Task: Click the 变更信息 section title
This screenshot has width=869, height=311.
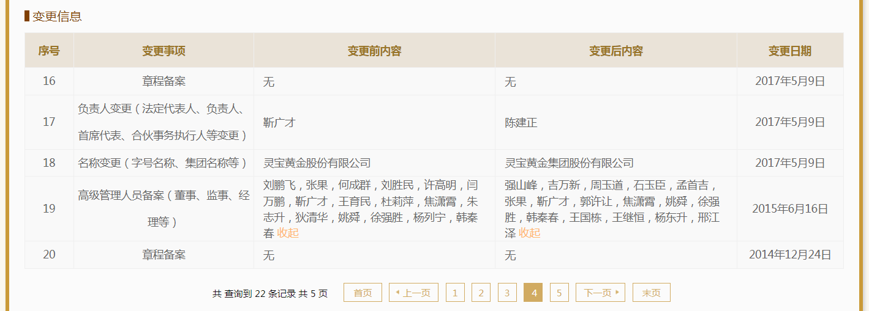Action: [57, 16]
